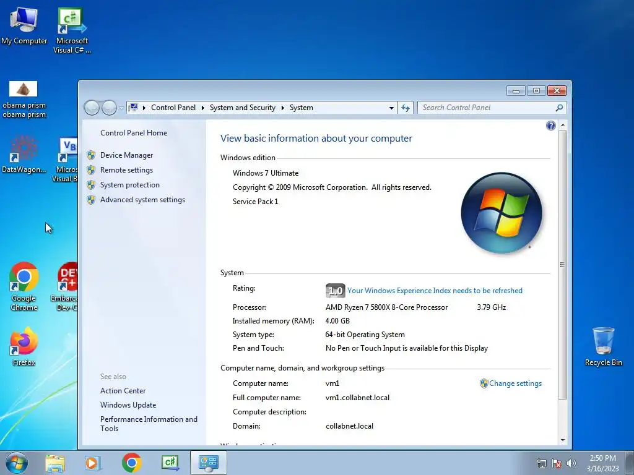Open Chrome from the taskbar
The image size is (634, 475).
click(131, 463)
